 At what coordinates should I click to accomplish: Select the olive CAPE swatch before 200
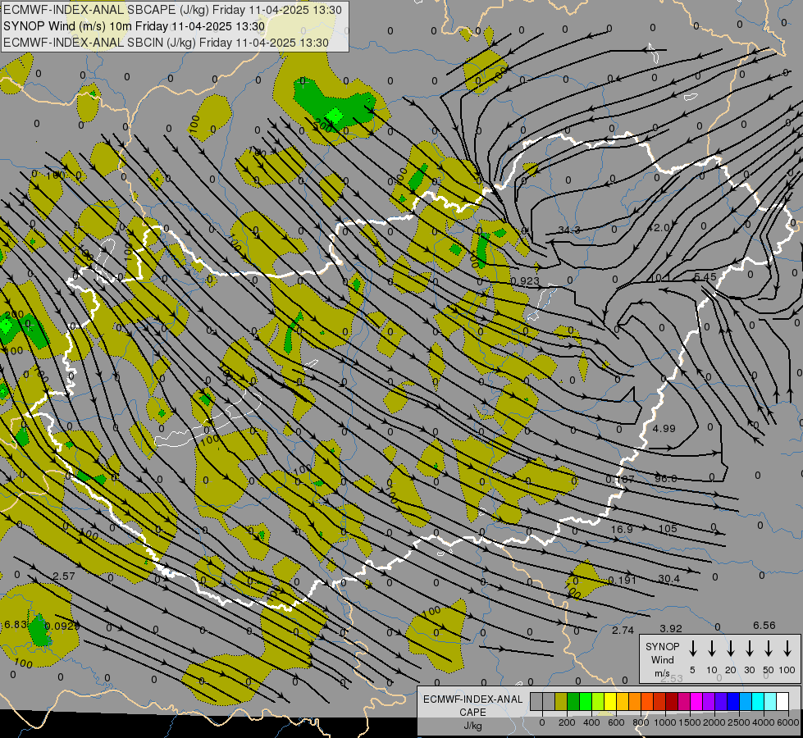pyautogui.click(x=561, y=701)
